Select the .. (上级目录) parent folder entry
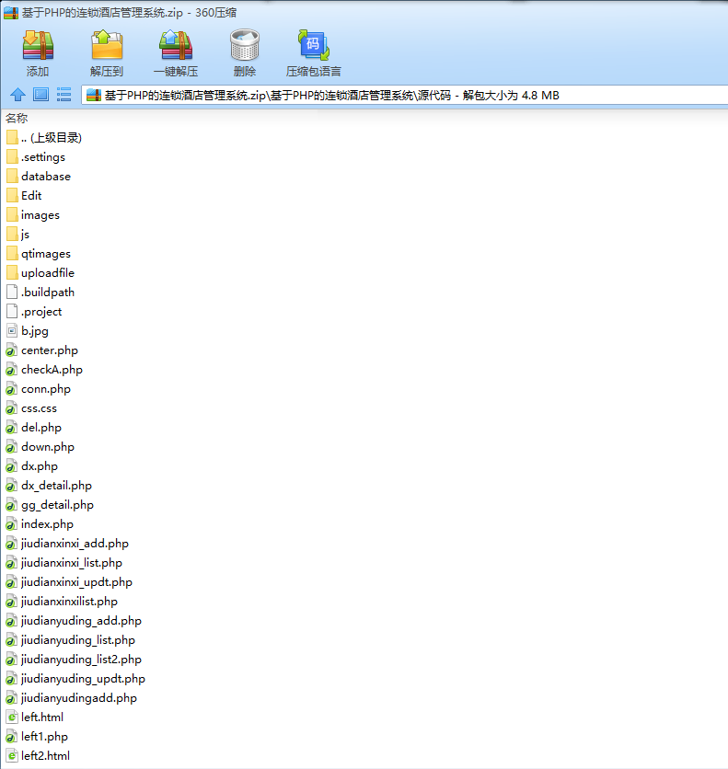Image resolution: width=728 pixels, height=769 pixels. (x=45, y=138)
